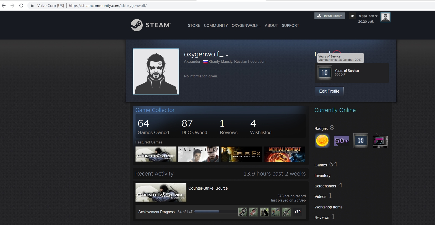
Task: Click the browser address bar URL
Action: coord(108,6)
